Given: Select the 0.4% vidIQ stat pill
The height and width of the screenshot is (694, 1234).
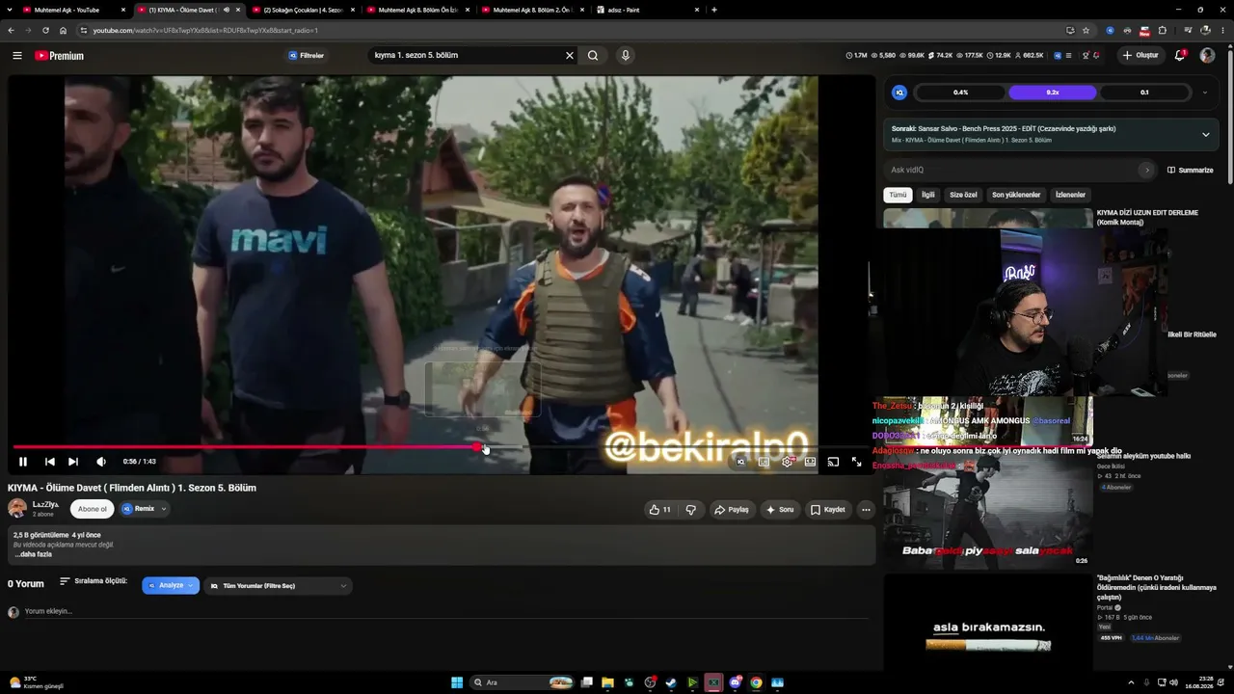Looking at the screenshot, I should 960,93.
